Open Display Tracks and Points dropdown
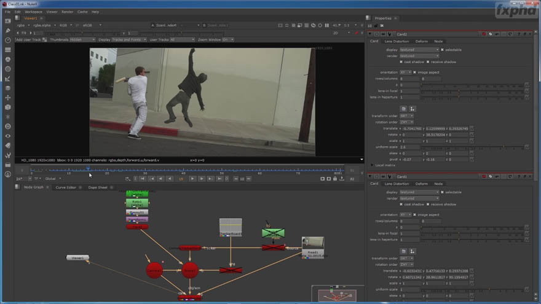Screen dimensions: 541x304 [129, 40]
